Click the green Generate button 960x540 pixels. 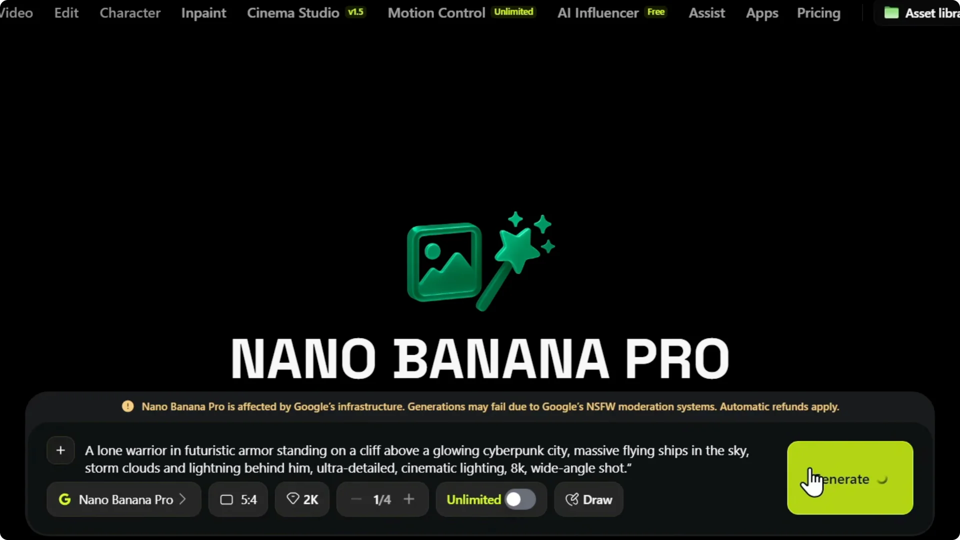pos(850,478)
